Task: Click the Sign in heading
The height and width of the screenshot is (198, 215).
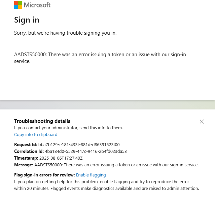Action: (x=27, y=20)
